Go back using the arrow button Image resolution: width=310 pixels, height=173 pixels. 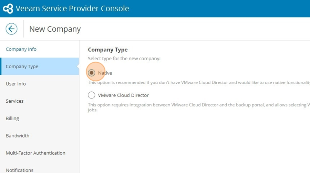tap(11, 29)
